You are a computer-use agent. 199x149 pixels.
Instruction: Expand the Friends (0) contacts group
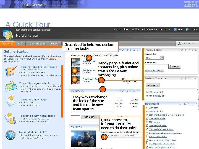coord(147,96)
